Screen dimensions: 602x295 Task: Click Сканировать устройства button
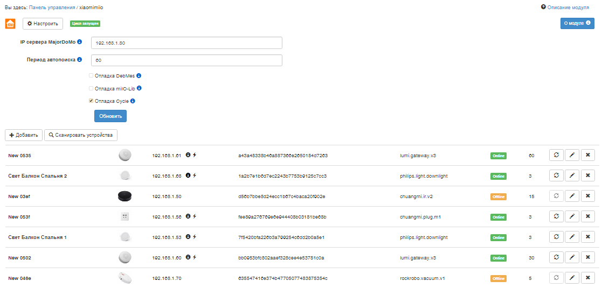click(x=81, y=135)
